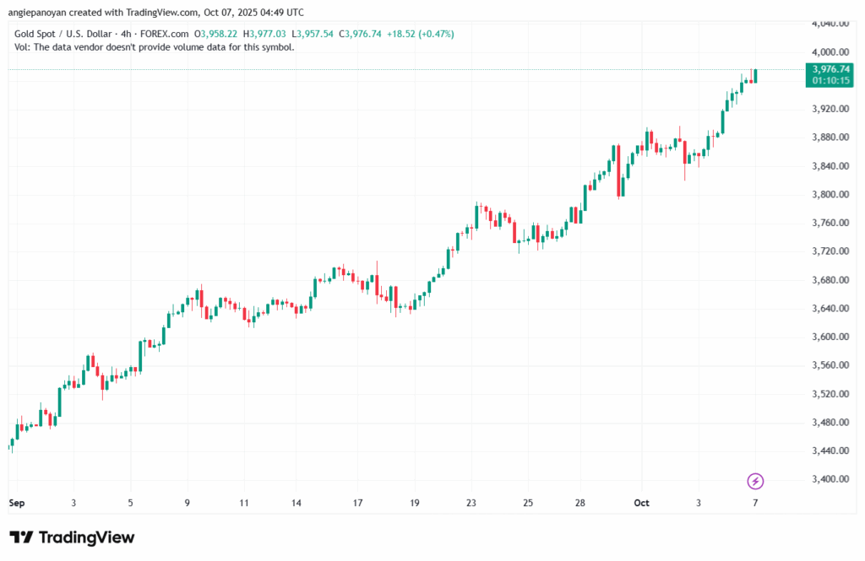Click the 3,720.00 price axis label
The height and width of the screenshot is (561, 865).
point(829,251)
